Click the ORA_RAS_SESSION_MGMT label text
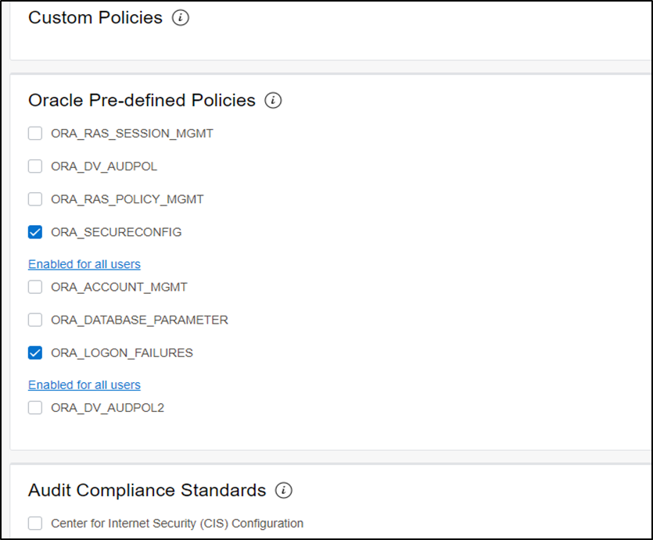 click(x=132, y=134)
